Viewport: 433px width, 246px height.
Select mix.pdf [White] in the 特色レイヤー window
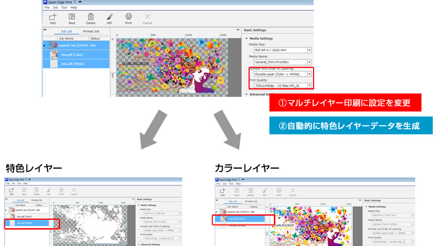click(27, 223)
